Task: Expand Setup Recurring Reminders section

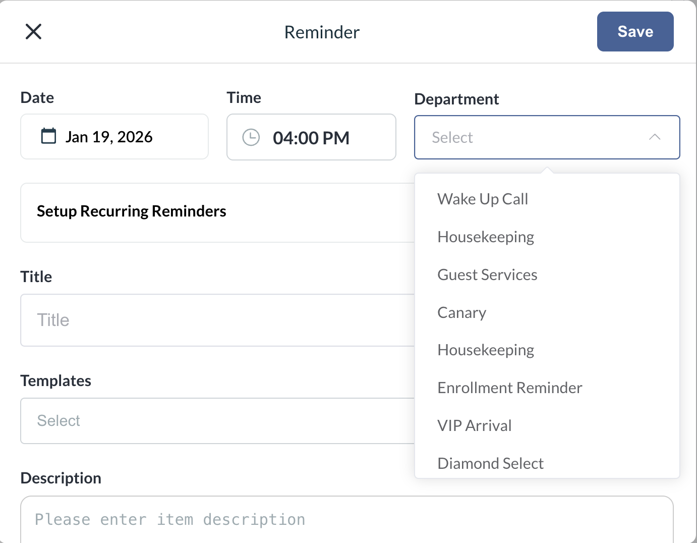Action: (217, 212)
